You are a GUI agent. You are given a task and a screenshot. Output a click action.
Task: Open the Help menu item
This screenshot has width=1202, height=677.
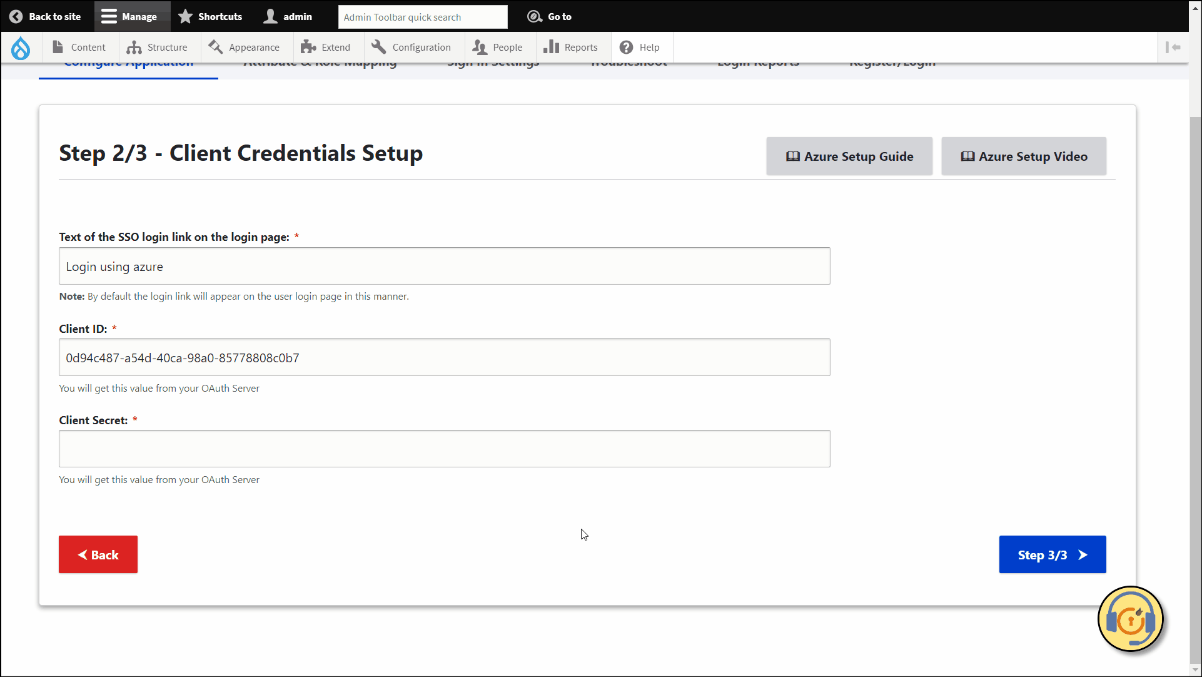pos(640,48)
